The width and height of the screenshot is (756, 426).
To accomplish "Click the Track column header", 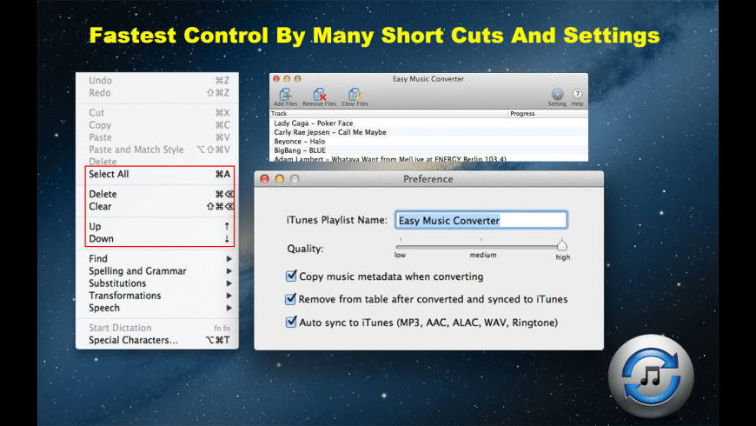I will tap(388, 113).
